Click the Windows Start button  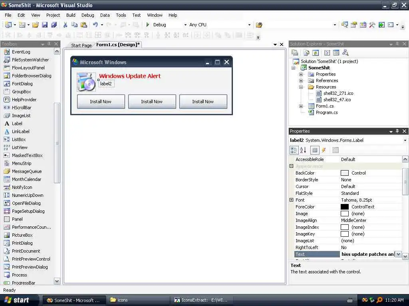pos(17,300)
